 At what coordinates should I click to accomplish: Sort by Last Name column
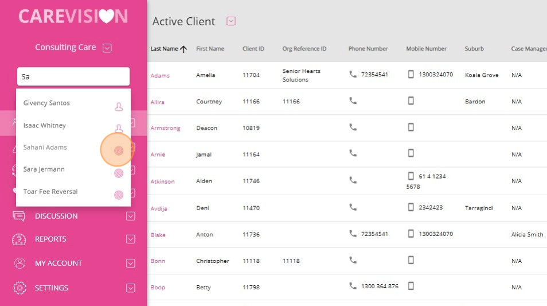point(164,49)
